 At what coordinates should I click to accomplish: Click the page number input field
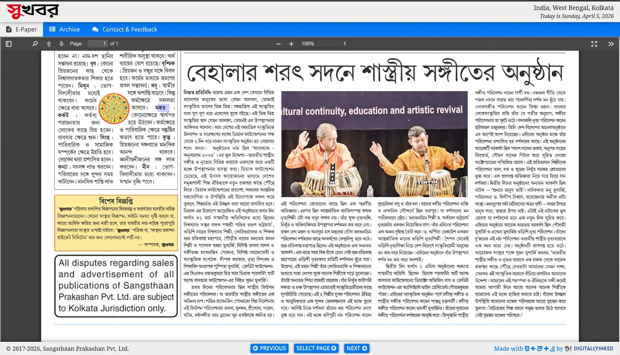click(x=97, y=44)
